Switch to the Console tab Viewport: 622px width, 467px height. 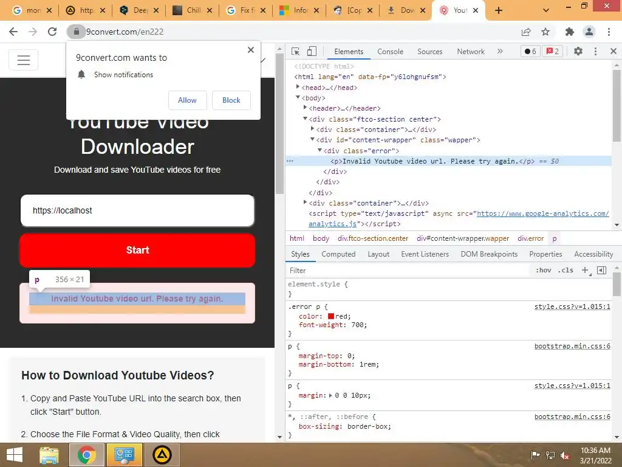click(391, 52)
